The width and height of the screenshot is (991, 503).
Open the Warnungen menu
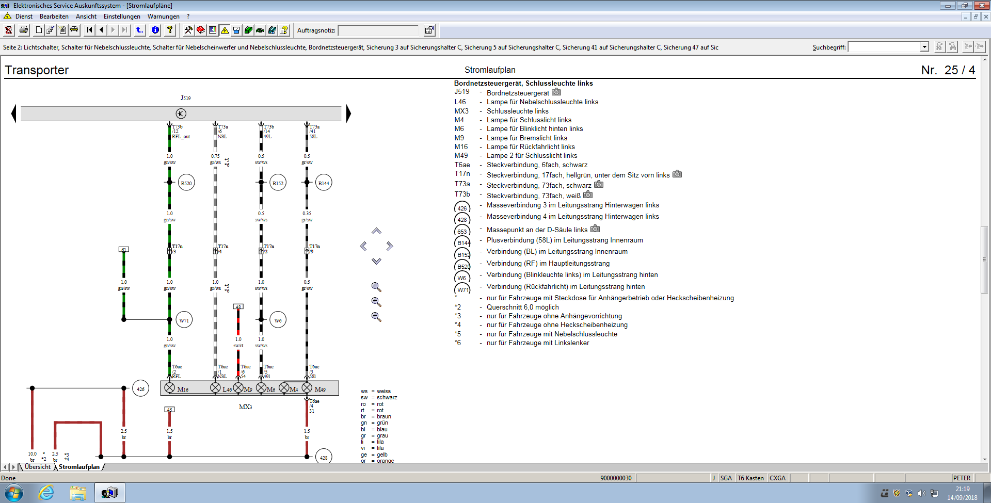coord(164,17)
